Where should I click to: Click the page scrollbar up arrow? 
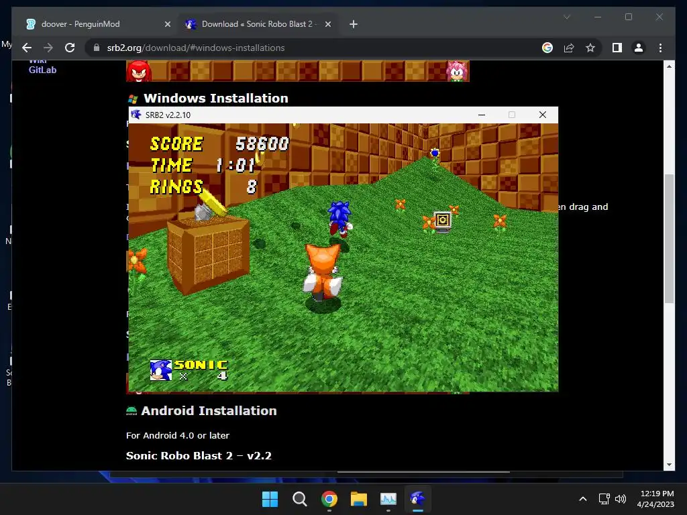click(x=669, y=66)
